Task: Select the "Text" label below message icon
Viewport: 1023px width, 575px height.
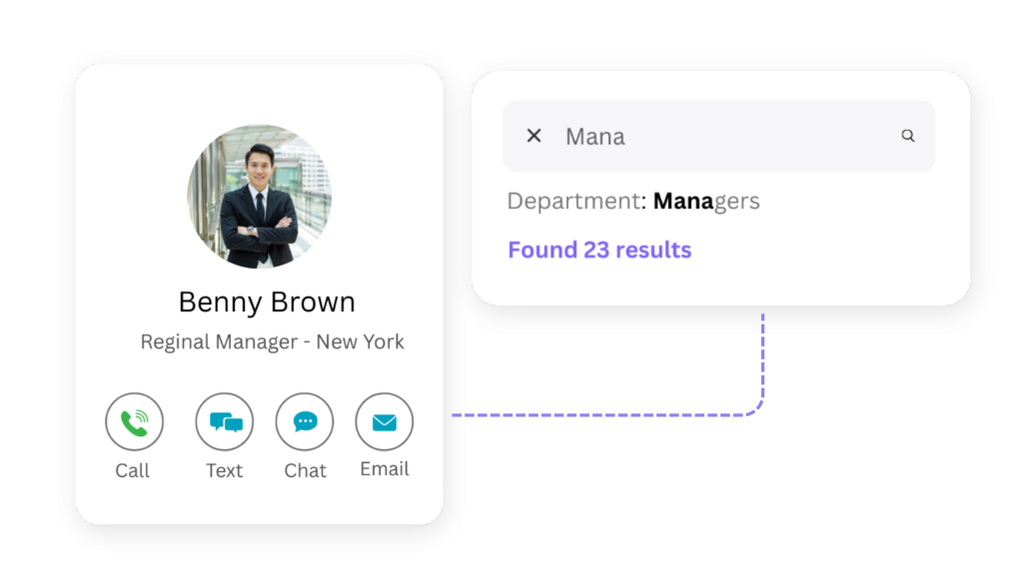Action: (224, 470)
